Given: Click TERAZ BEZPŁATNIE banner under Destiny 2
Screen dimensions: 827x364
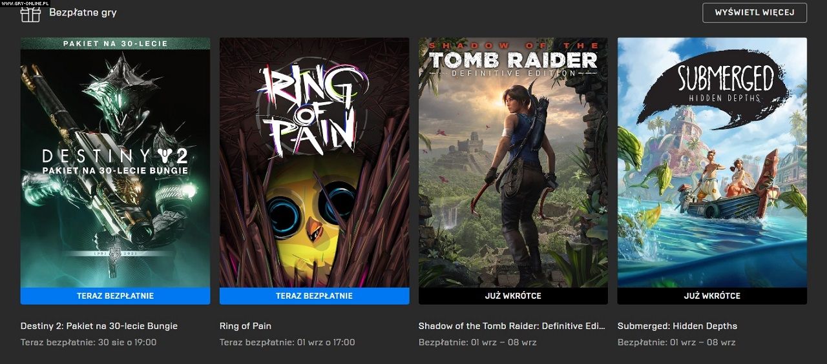Looking at the screenshot, I should coord(115,296).
